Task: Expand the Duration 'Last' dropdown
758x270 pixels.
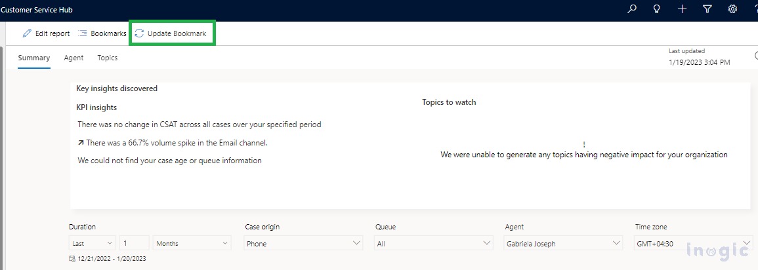Action: click(92, 243)
